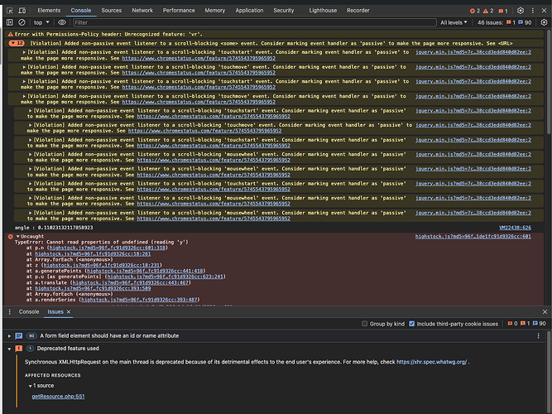Close the DevTools panel

pos(544,11)
